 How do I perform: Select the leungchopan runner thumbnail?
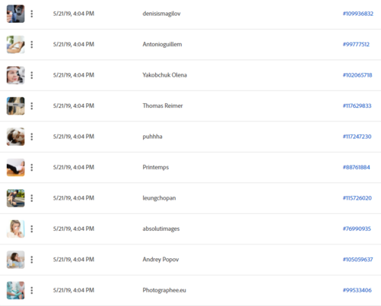click(16, 198)
